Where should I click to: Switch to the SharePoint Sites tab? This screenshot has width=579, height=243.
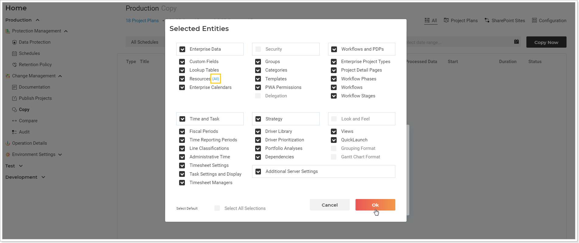[x=505, y=20]
